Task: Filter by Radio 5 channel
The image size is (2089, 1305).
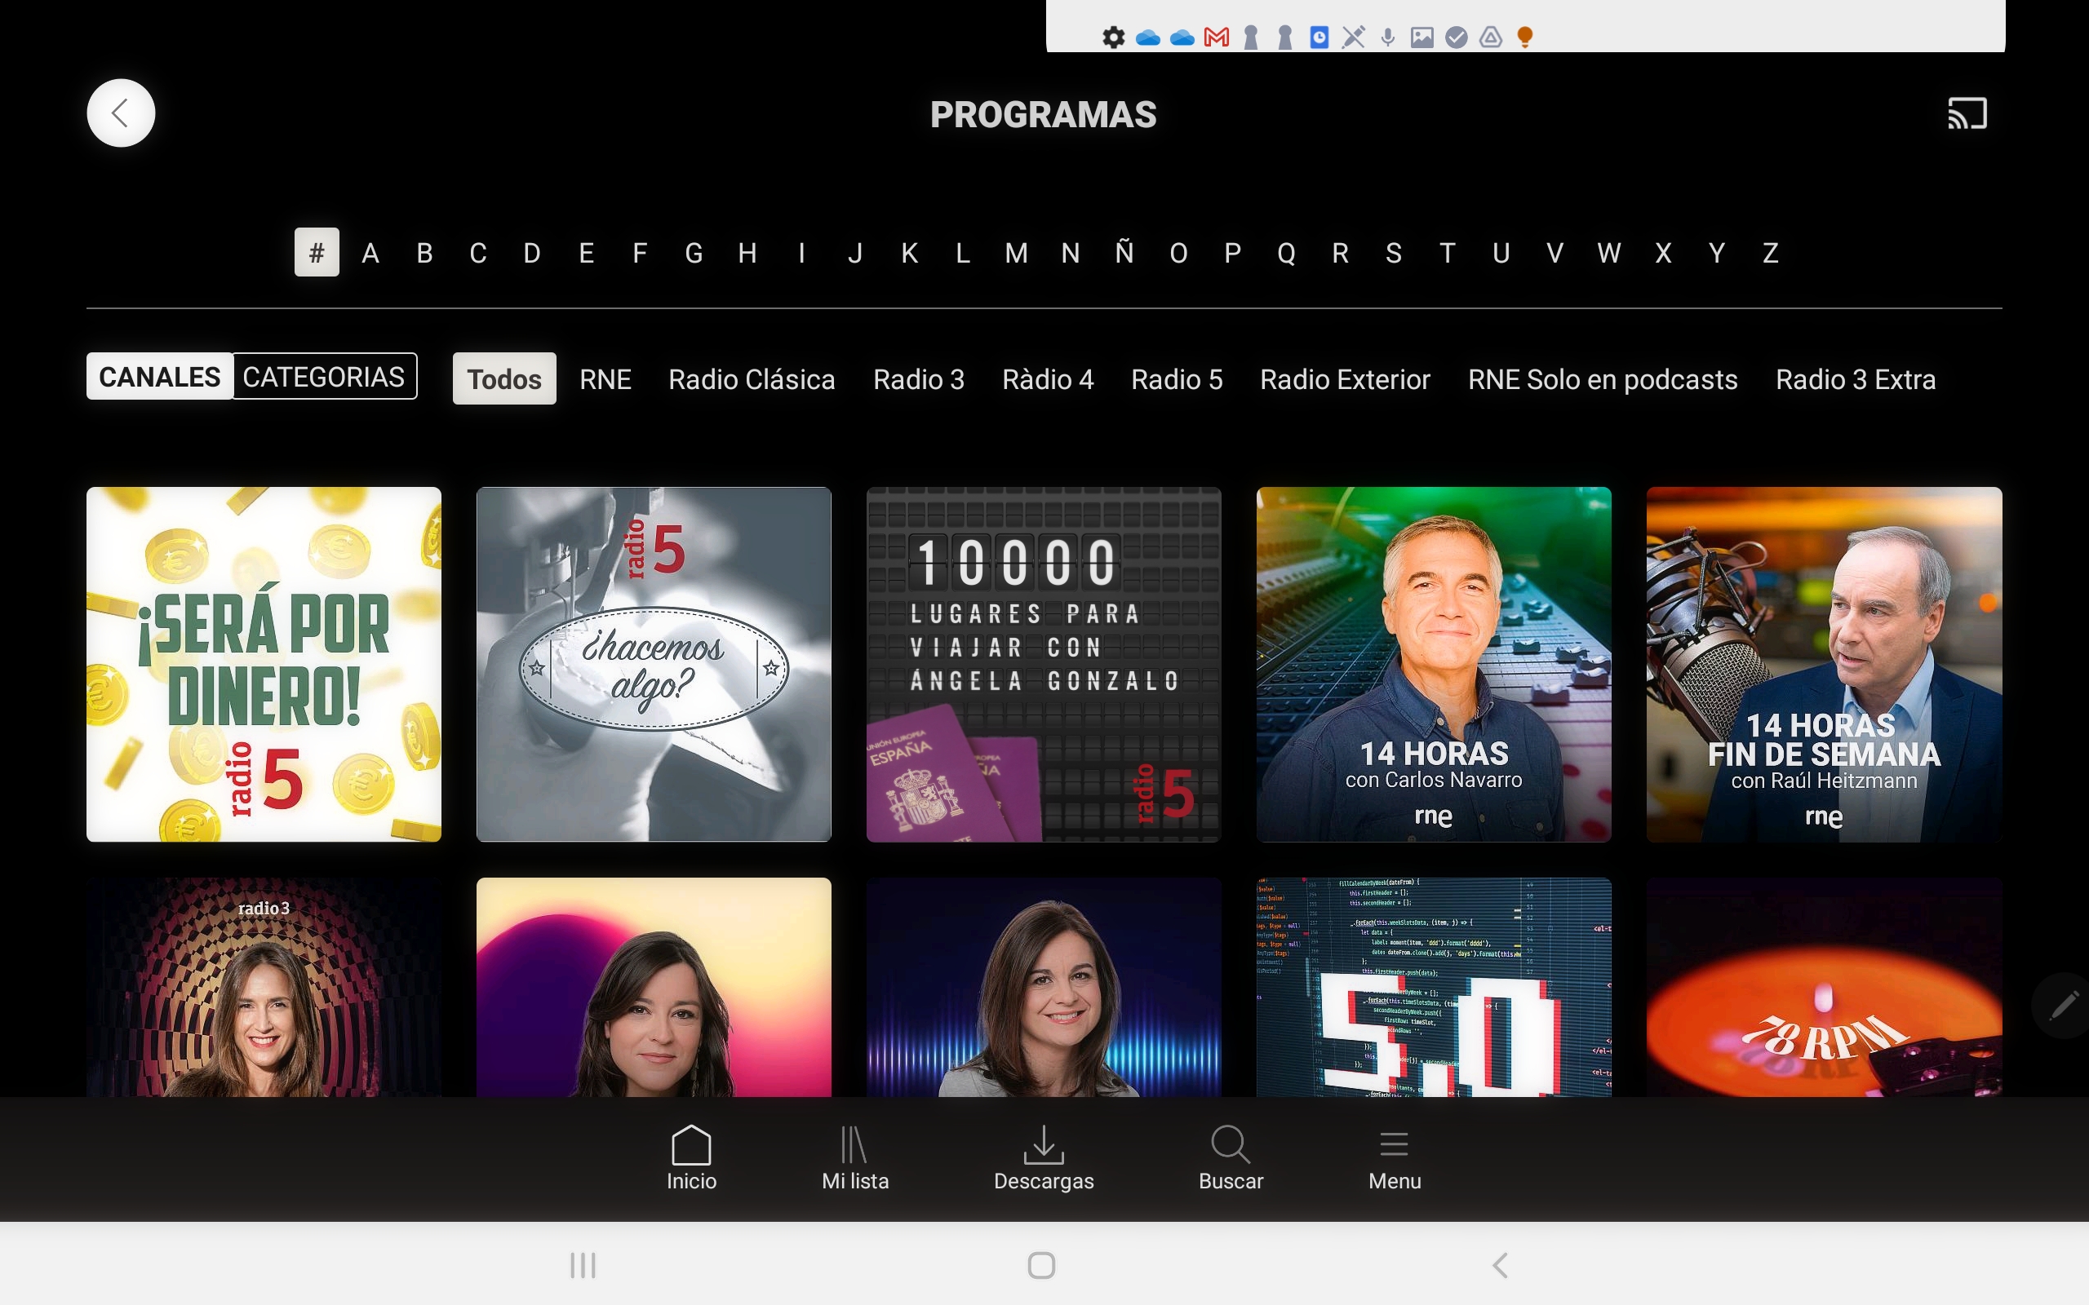Action: (1177, 379)
